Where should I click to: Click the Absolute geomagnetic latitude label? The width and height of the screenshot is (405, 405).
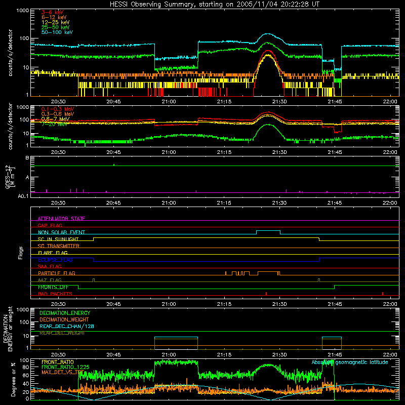[350, 362]
